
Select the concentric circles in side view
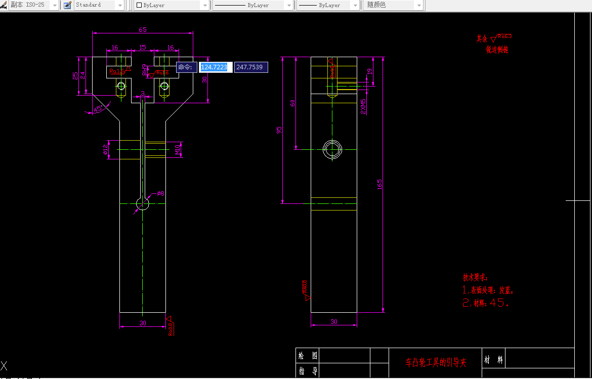coord(332,149)
